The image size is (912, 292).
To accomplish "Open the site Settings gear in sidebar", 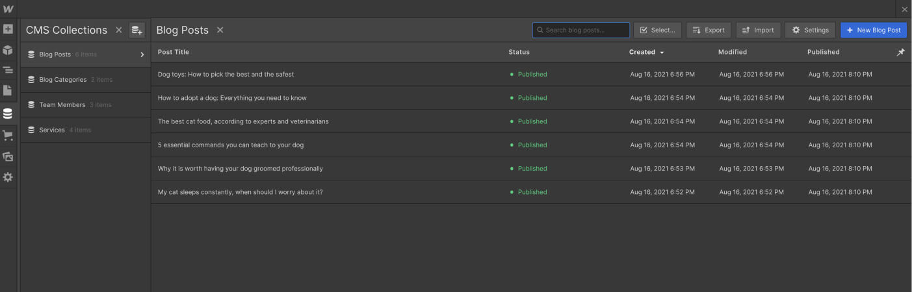I will [8, 177].
